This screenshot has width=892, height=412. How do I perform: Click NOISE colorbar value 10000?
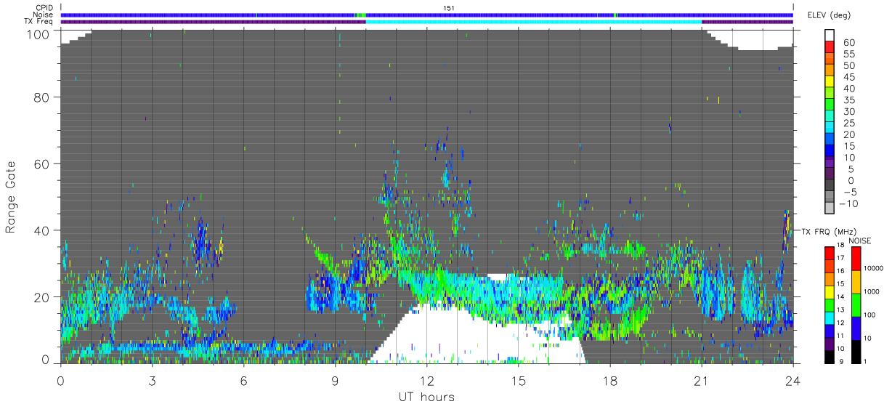click(874, 267)
